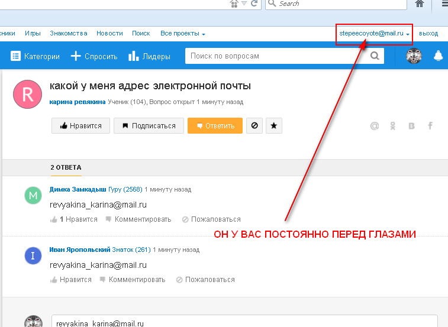Click the block (crossed circle) icon button
448x327 pixels.
[254, 126]
